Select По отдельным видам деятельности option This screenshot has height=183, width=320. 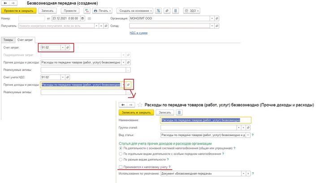click(121, 154)
